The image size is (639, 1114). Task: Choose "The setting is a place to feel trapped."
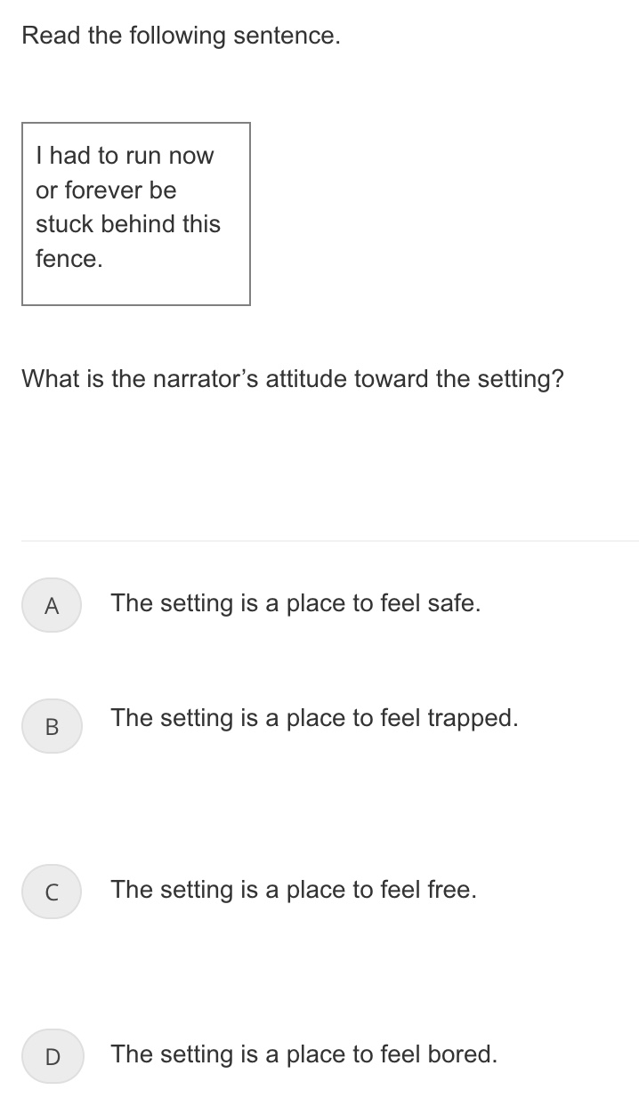[314, 718]
